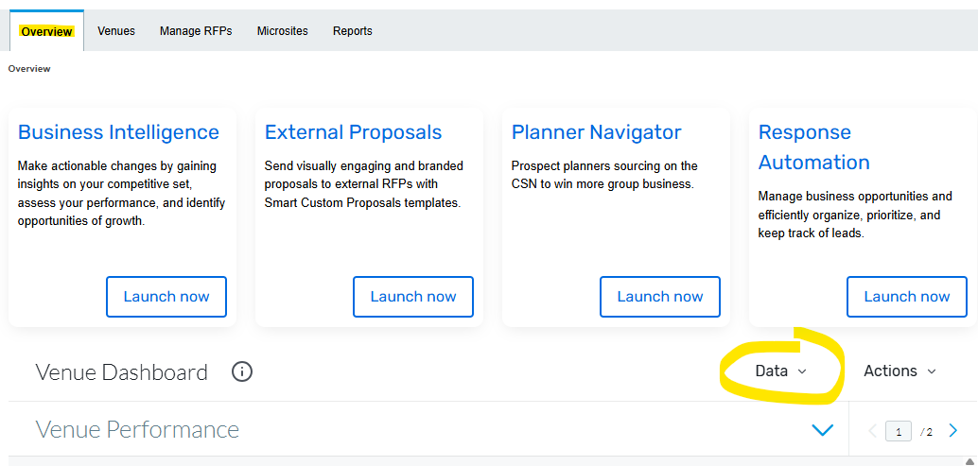Click the Venue Dashboard info icon
The width and height of the screenshot is (978, 466).
242,371
